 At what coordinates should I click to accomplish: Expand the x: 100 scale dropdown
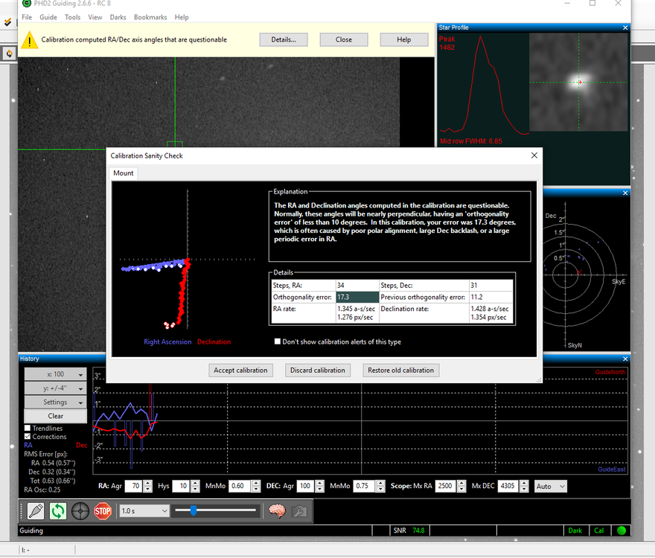click(56, 374)
